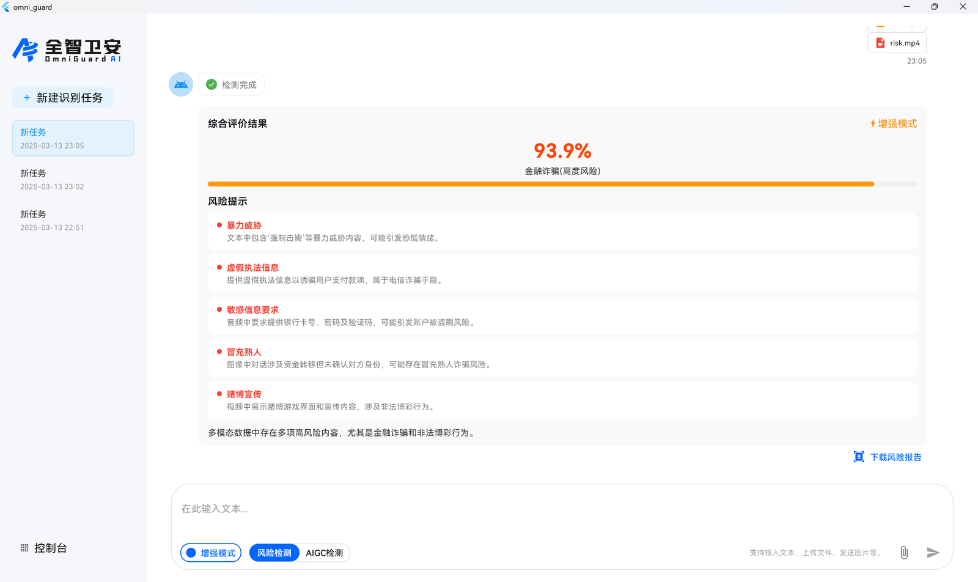
Task: Click the orange risk score progress bar
Action: (540, 184)
